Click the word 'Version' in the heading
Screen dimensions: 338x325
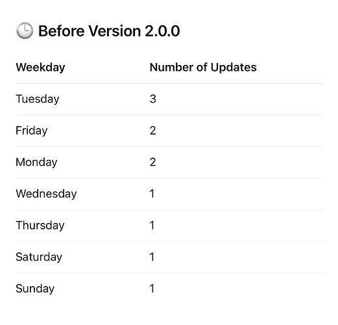point(115,31)
